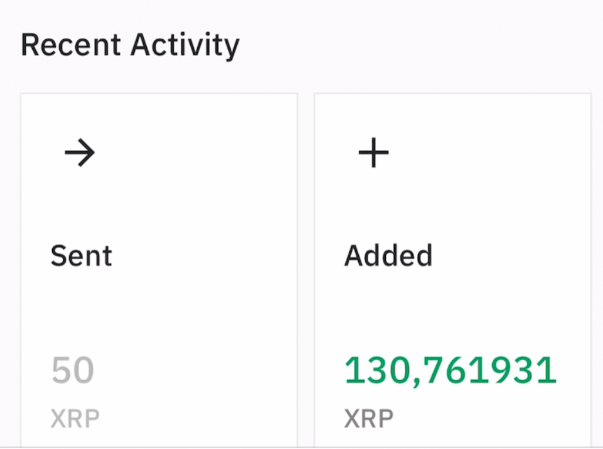Click the word "Activity" in the heading
603x449 pixels.
point(185,46)
